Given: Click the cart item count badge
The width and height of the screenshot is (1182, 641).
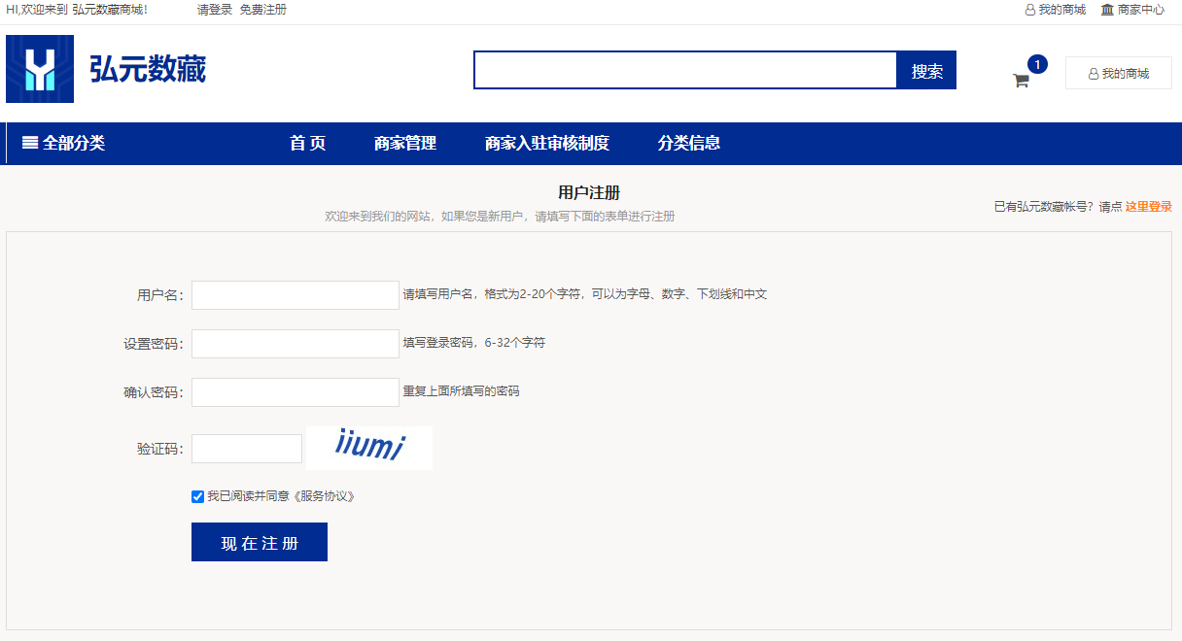Looking at the screenshot, I should coord(1037,64).
